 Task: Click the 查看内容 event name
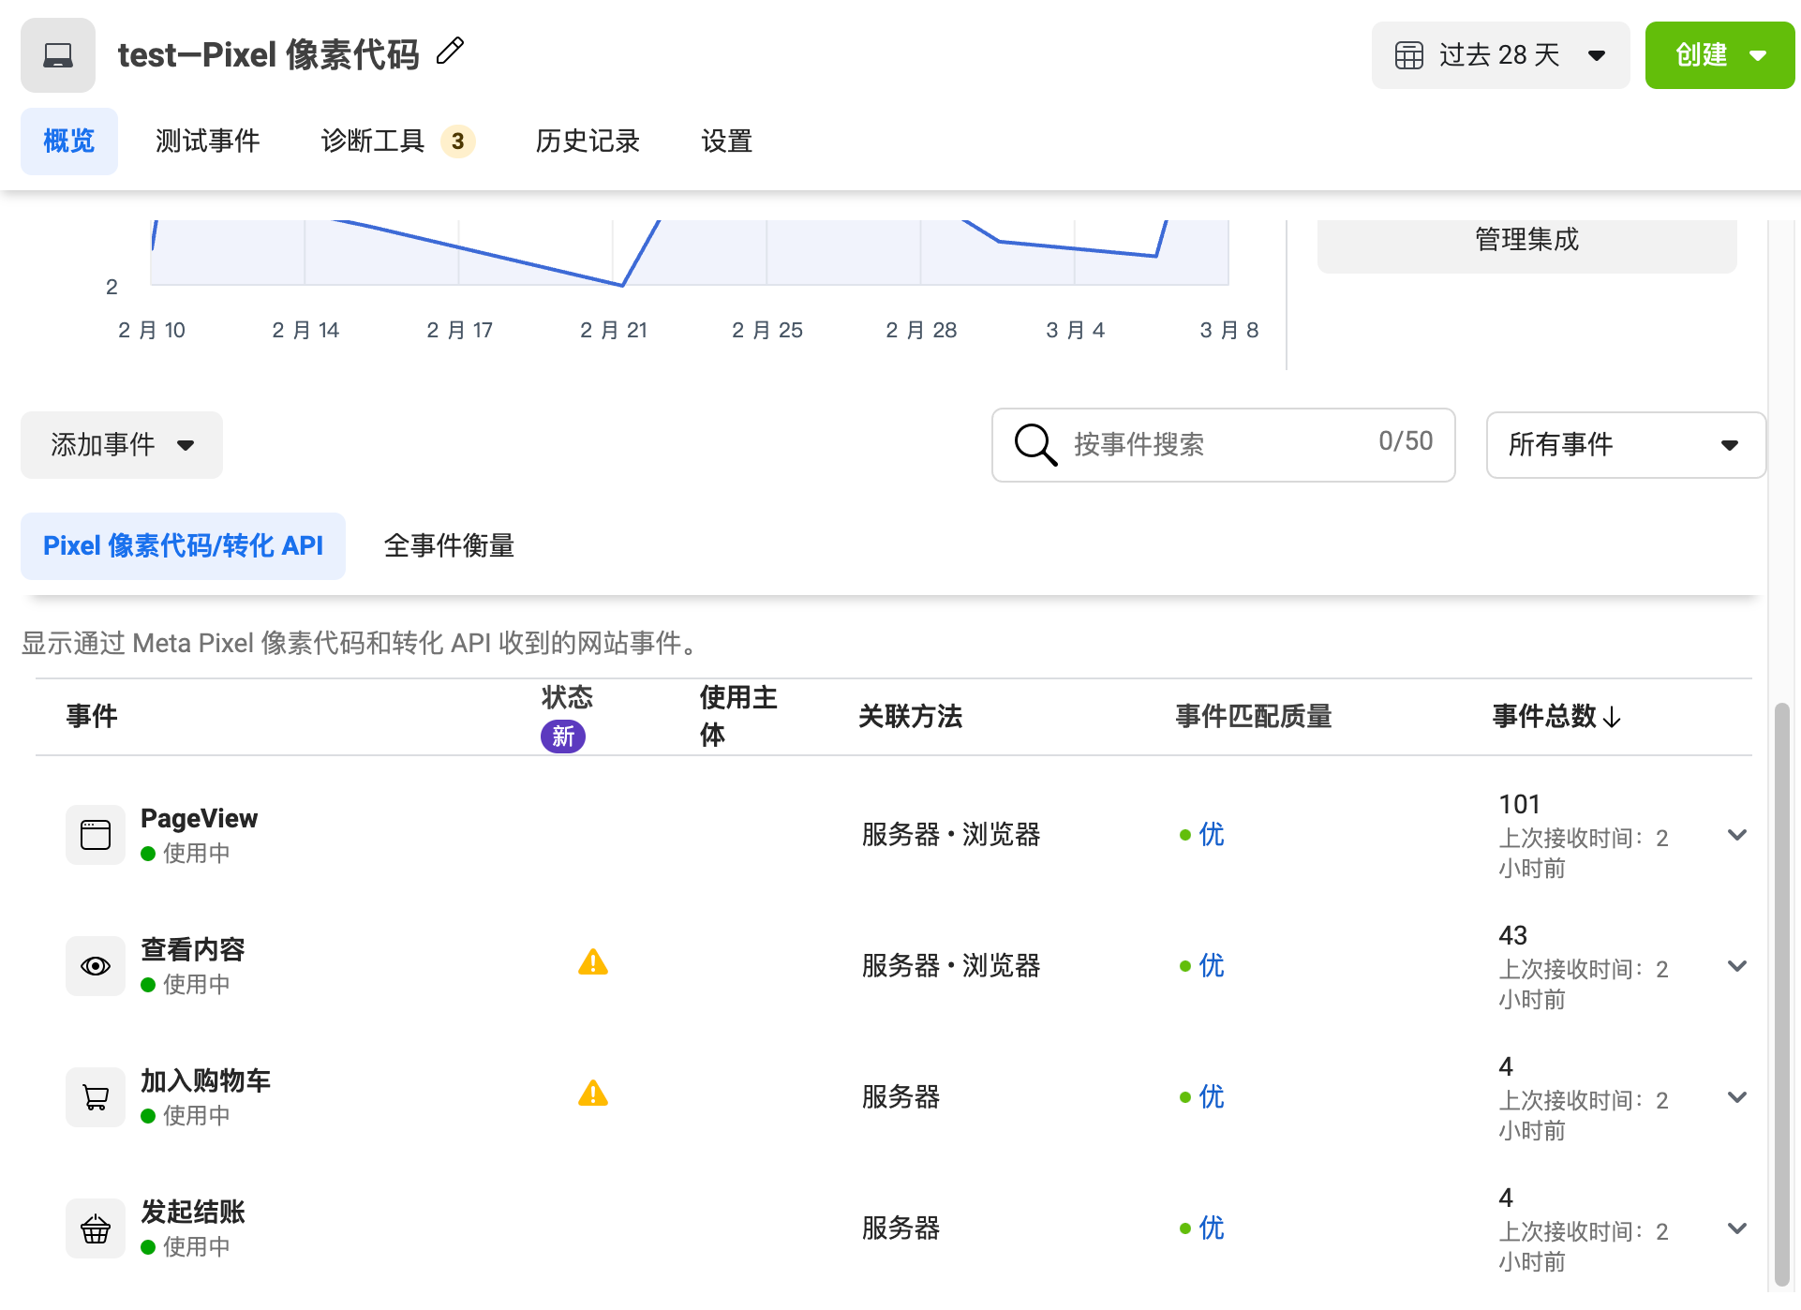click(193, 950)
